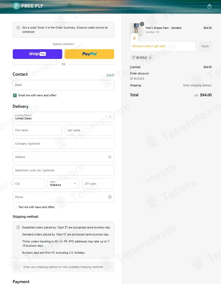
Task: Click the yellow double-chevron icon on product
Action: pyautogui.click(x=134, y=38)
